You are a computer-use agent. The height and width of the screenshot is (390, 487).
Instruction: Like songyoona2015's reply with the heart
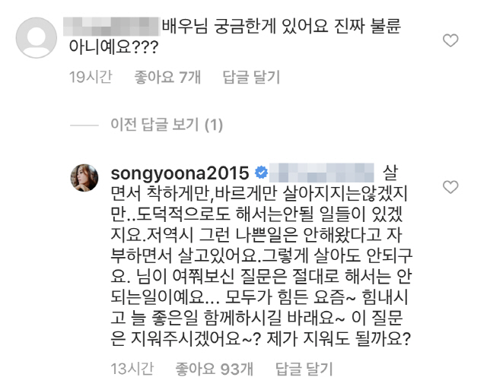click(450, 187)
